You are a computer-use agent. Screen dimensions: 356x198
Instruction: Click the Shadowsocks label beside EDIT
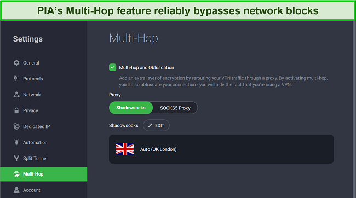coord(124,125)
